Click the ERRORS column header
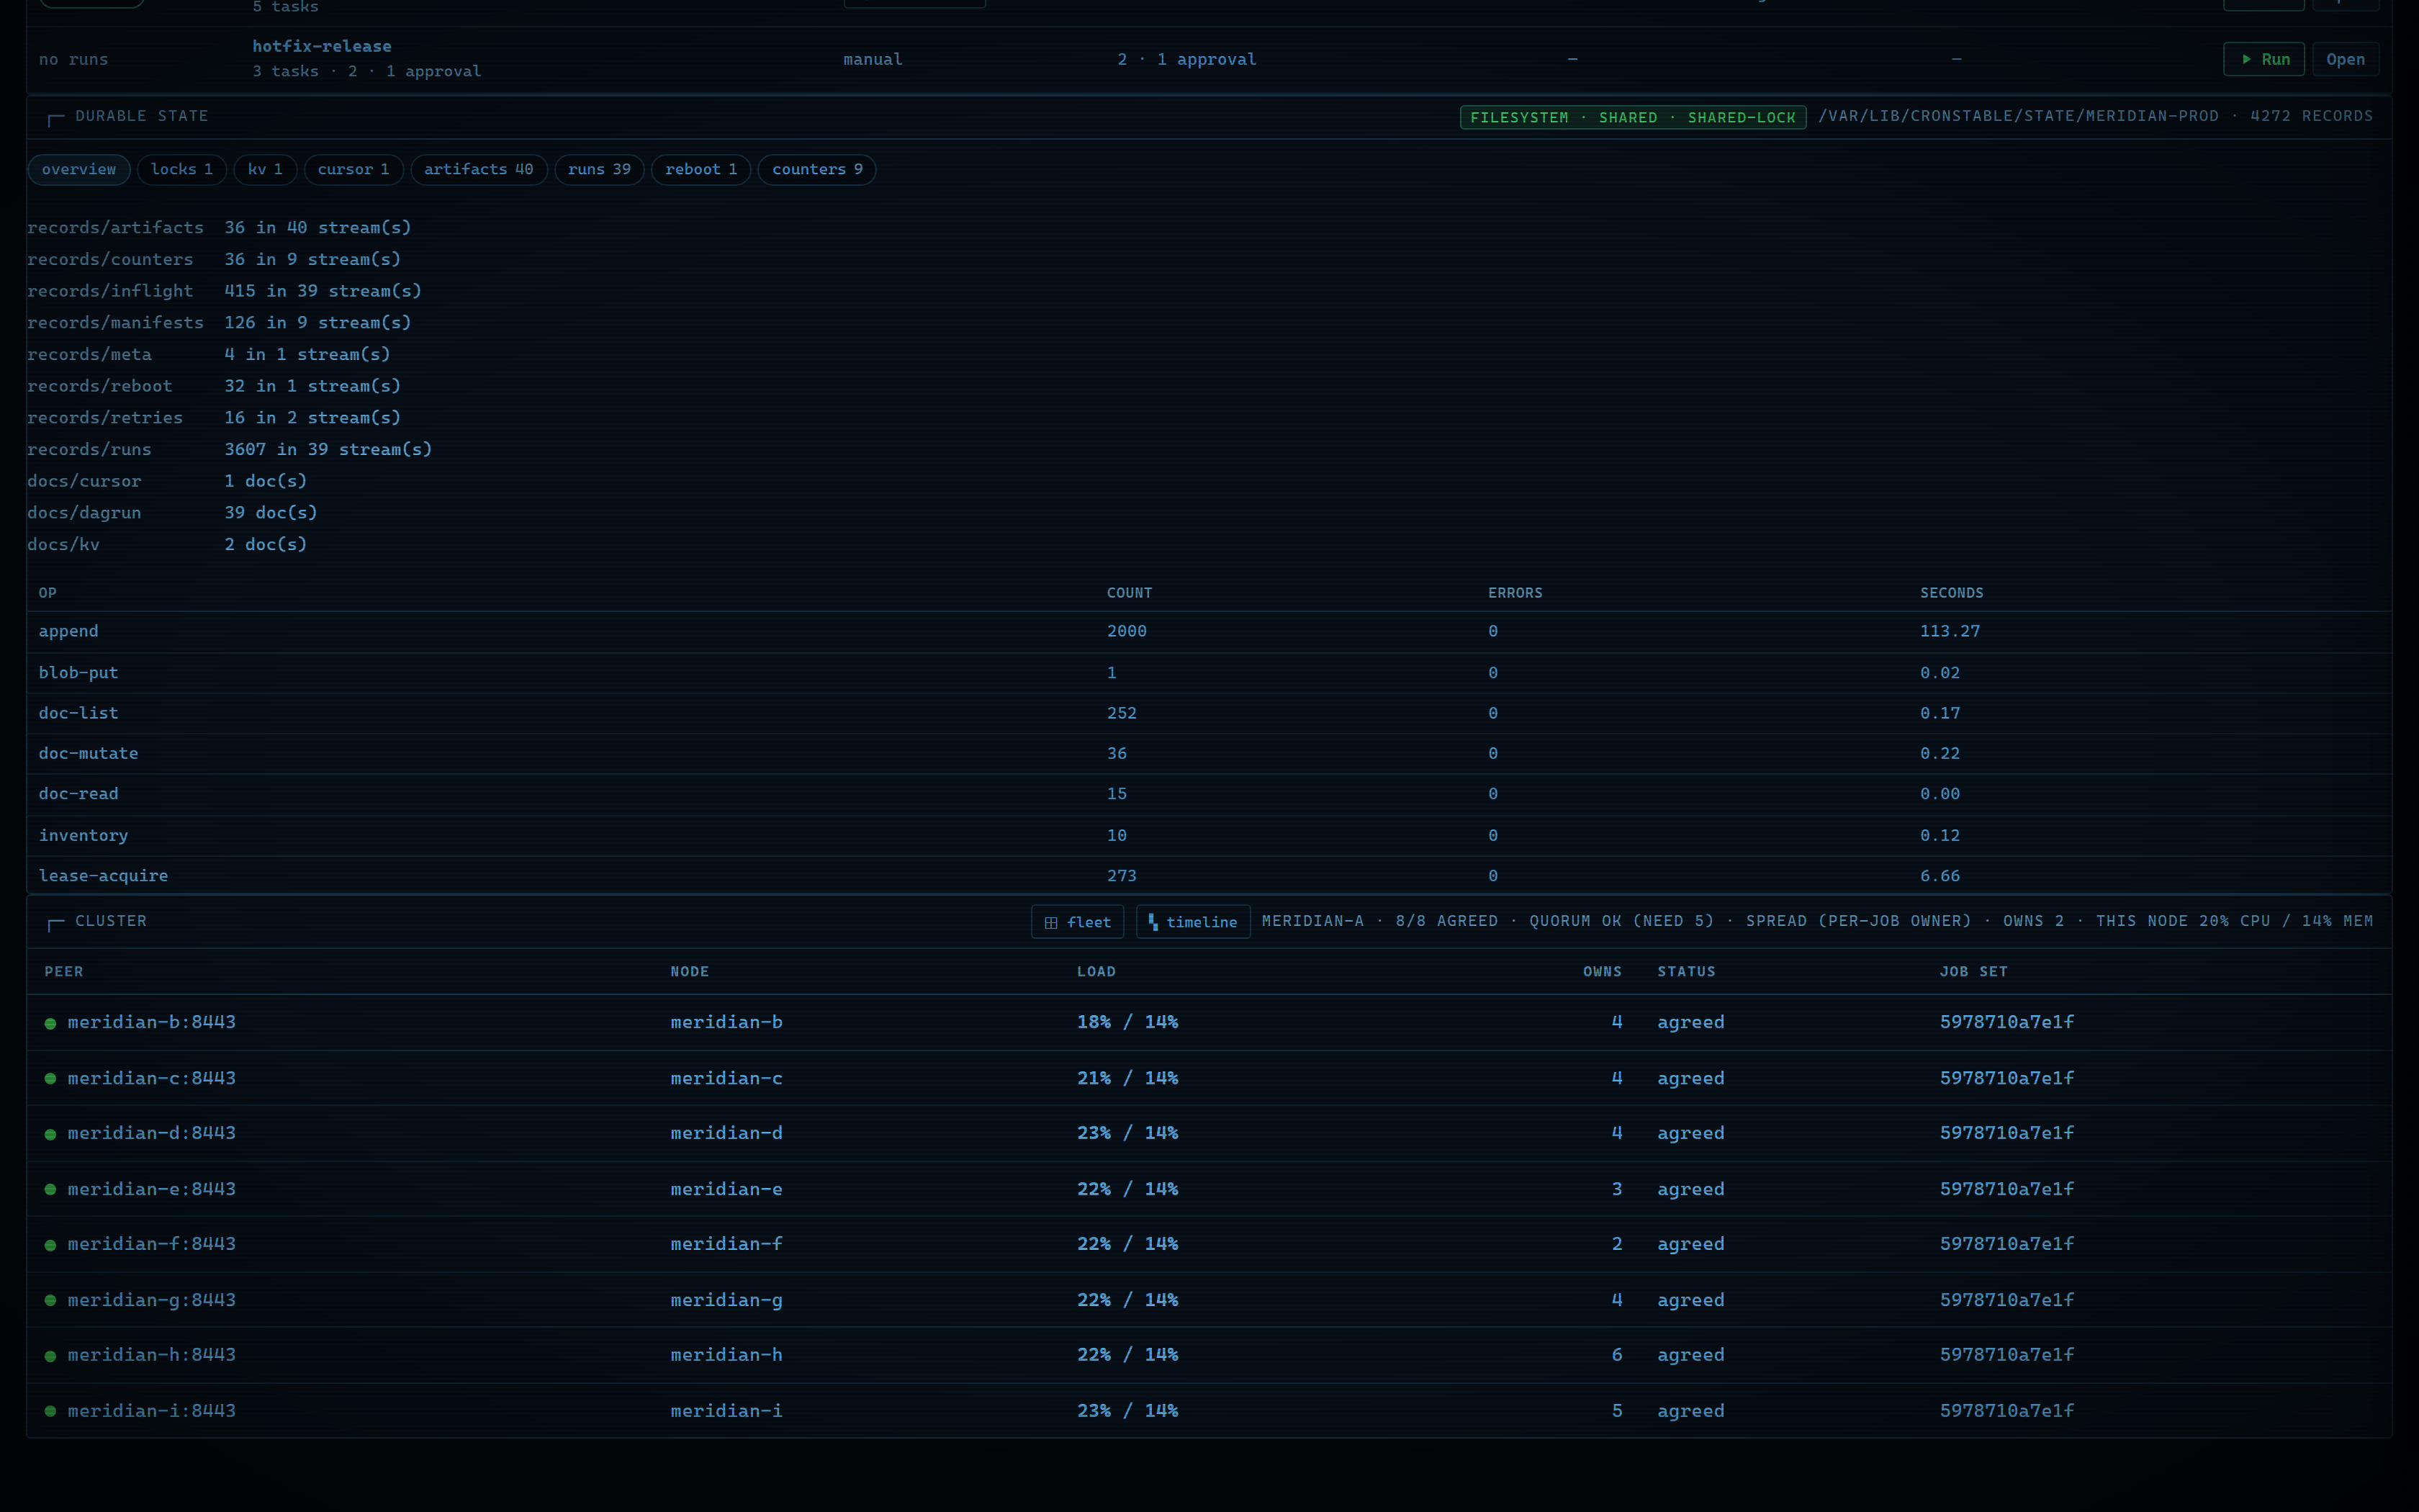This screenshot has width=2419, height=1512. [x=1514, y=593]
